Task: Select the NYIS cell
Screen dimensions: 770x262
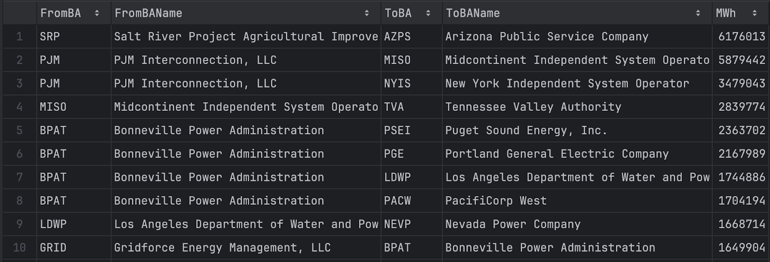Action: [411, 83]
